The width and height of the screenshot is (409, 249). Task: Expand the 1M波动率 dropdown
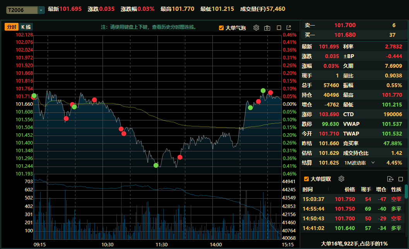click(373, 163)
